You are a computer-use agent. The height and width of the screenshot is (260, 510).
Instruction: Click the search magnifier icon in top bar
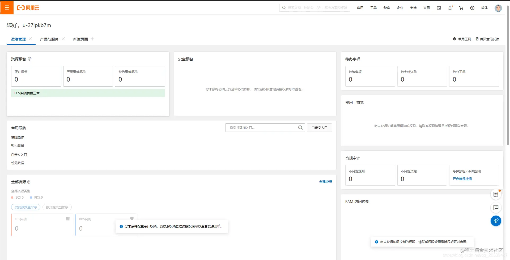[x=284, y=8]
